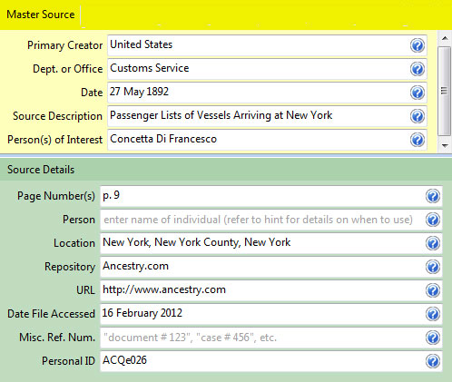This screenshot has width=452, height=382.
Task: Click the Location label
Action: click(x=74, y=243)
